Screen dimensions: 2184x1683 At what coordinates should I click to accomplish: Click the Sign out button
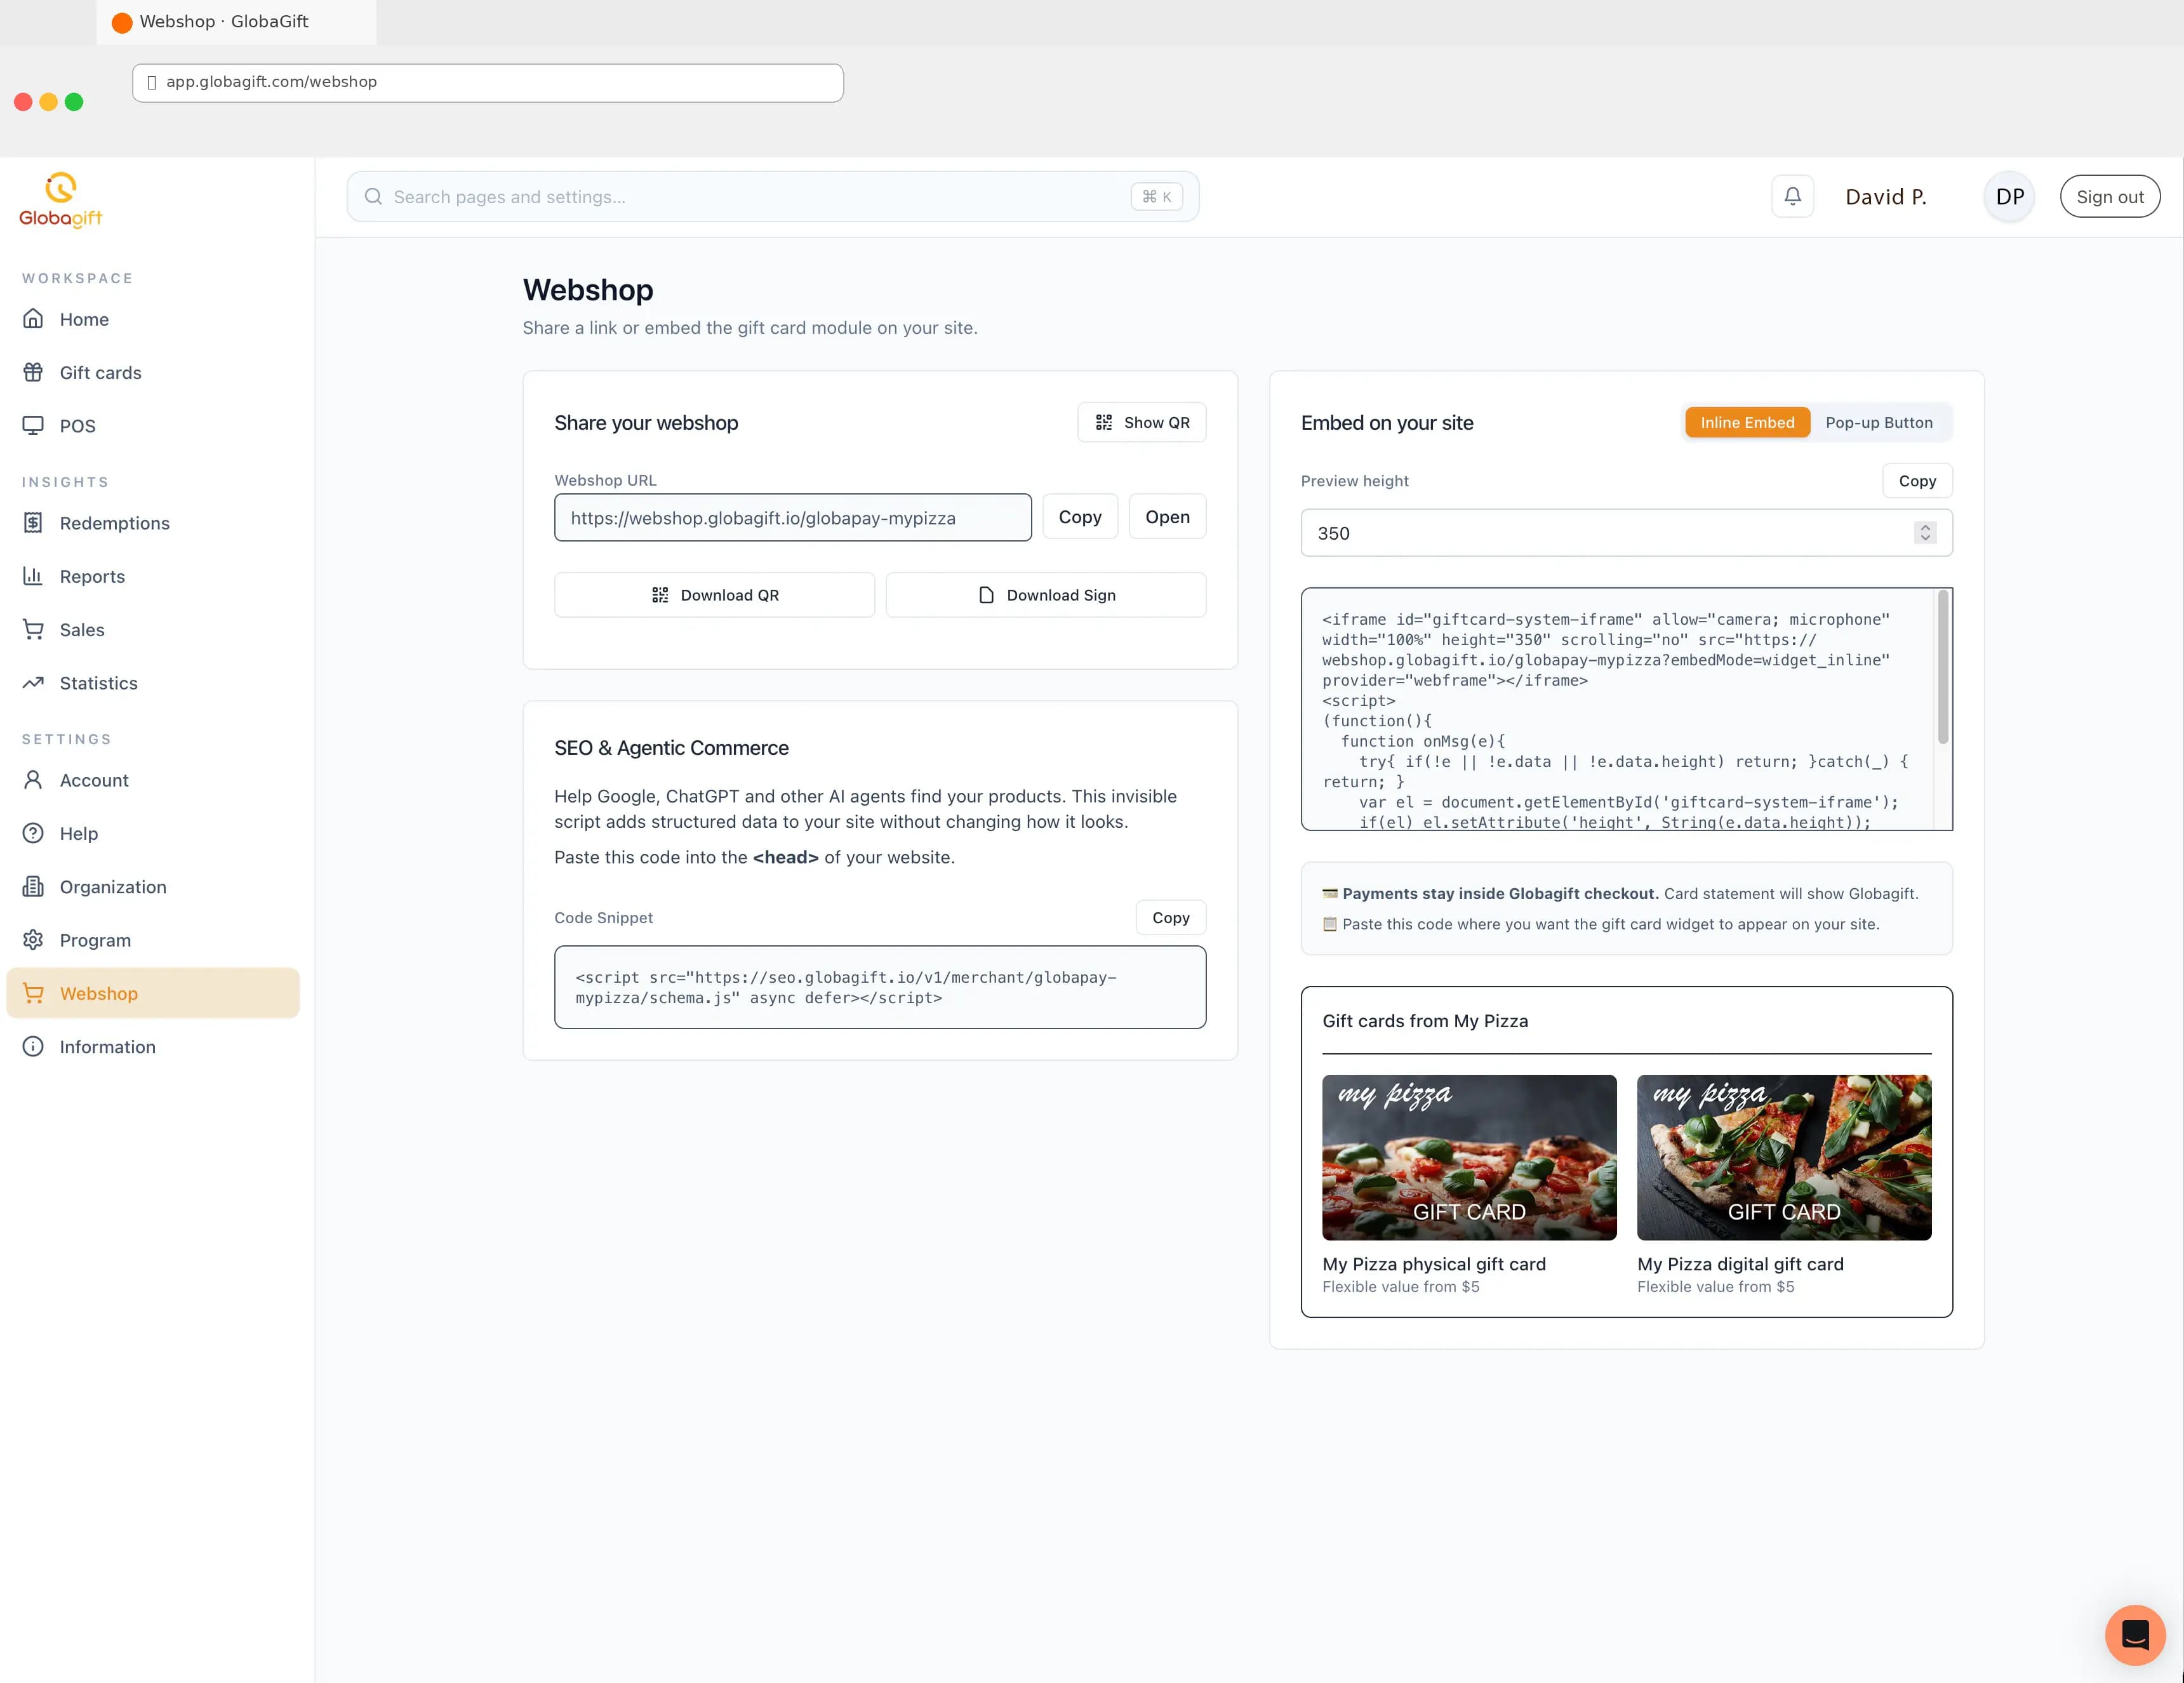2110,197
